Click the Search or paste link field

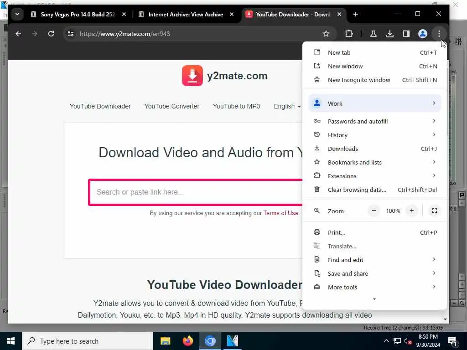(x=196, y=192)
